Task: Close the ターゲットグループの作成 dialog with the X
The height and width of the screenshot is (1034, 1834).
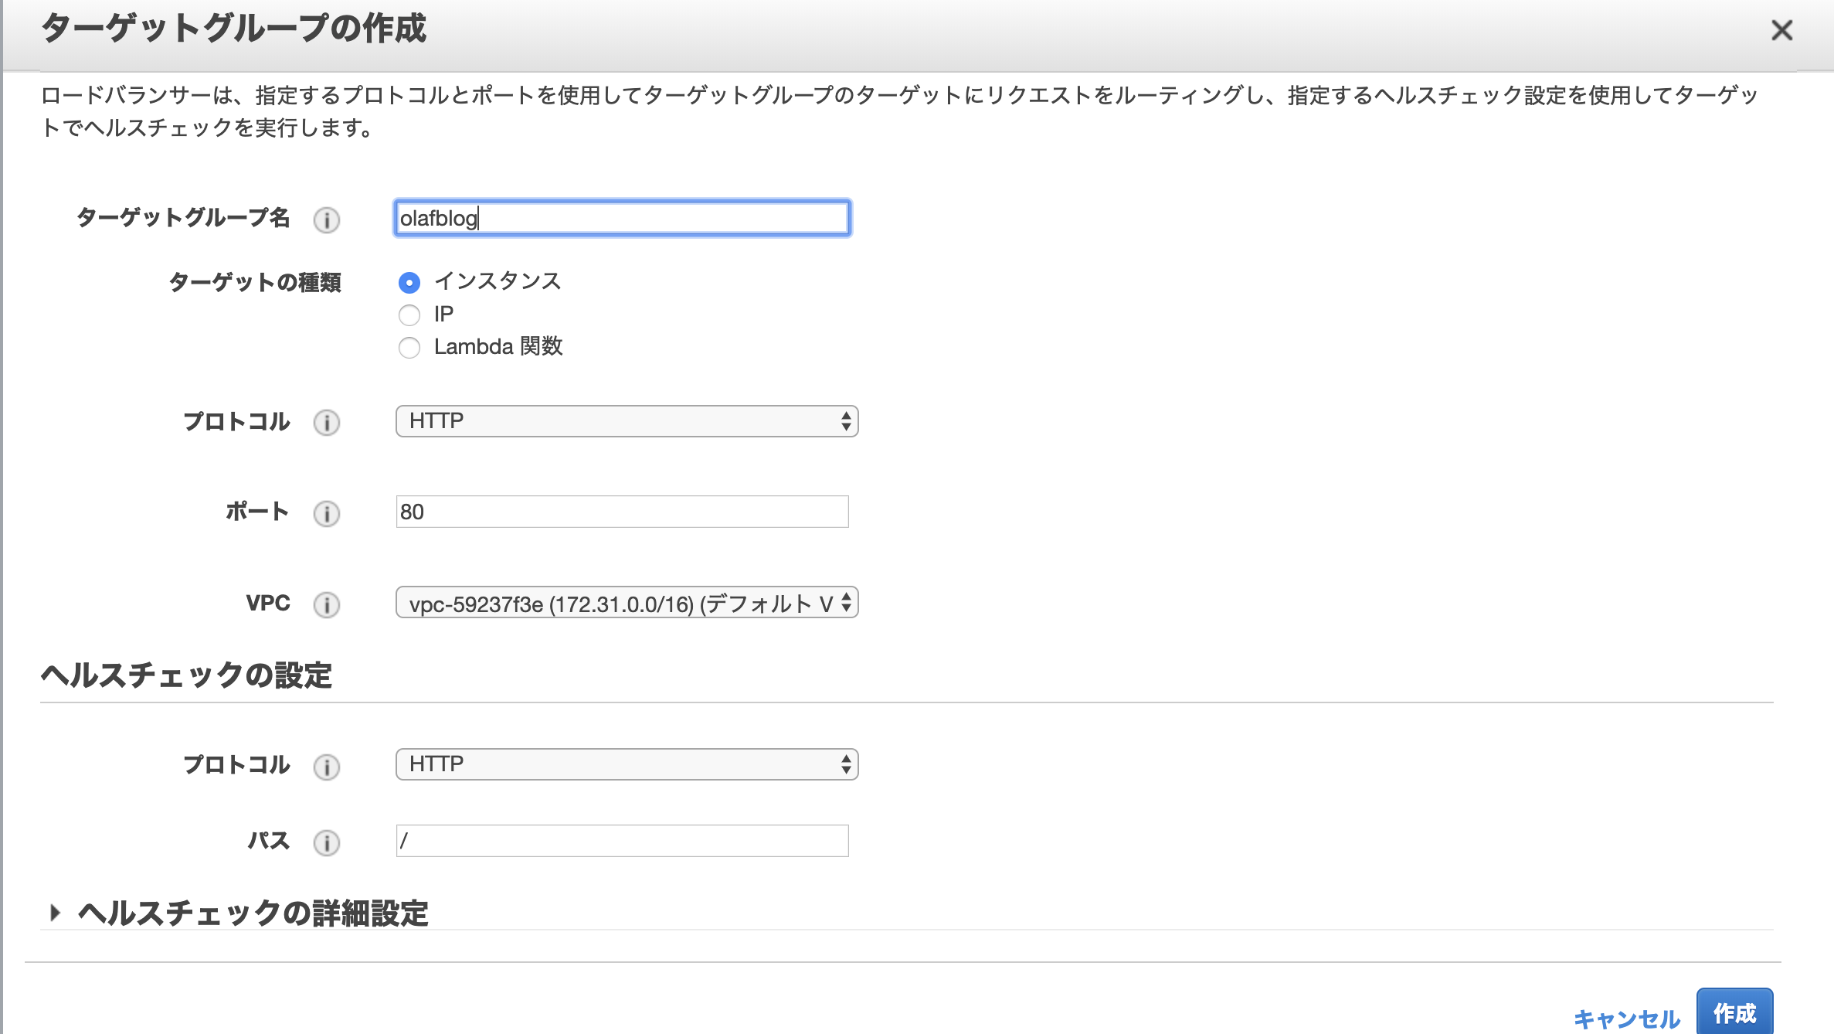Action: [x=1783, y=31]
